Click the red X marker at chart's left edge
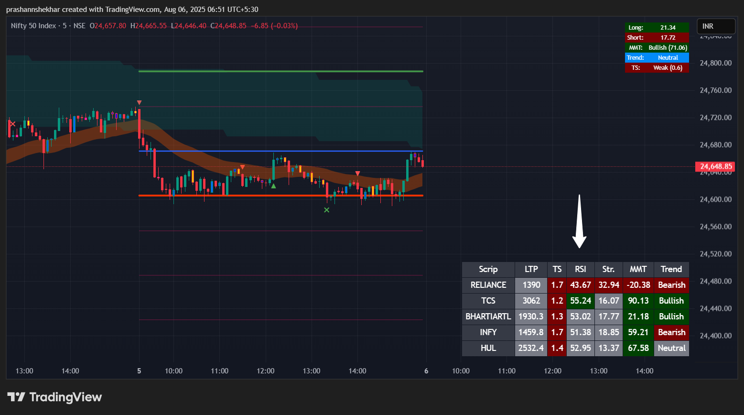 pos(12,124)
